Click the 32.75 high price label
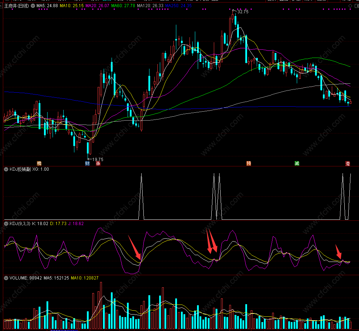Image resolution: width=359 pixels, height=331 pixels. click(243, 12)
